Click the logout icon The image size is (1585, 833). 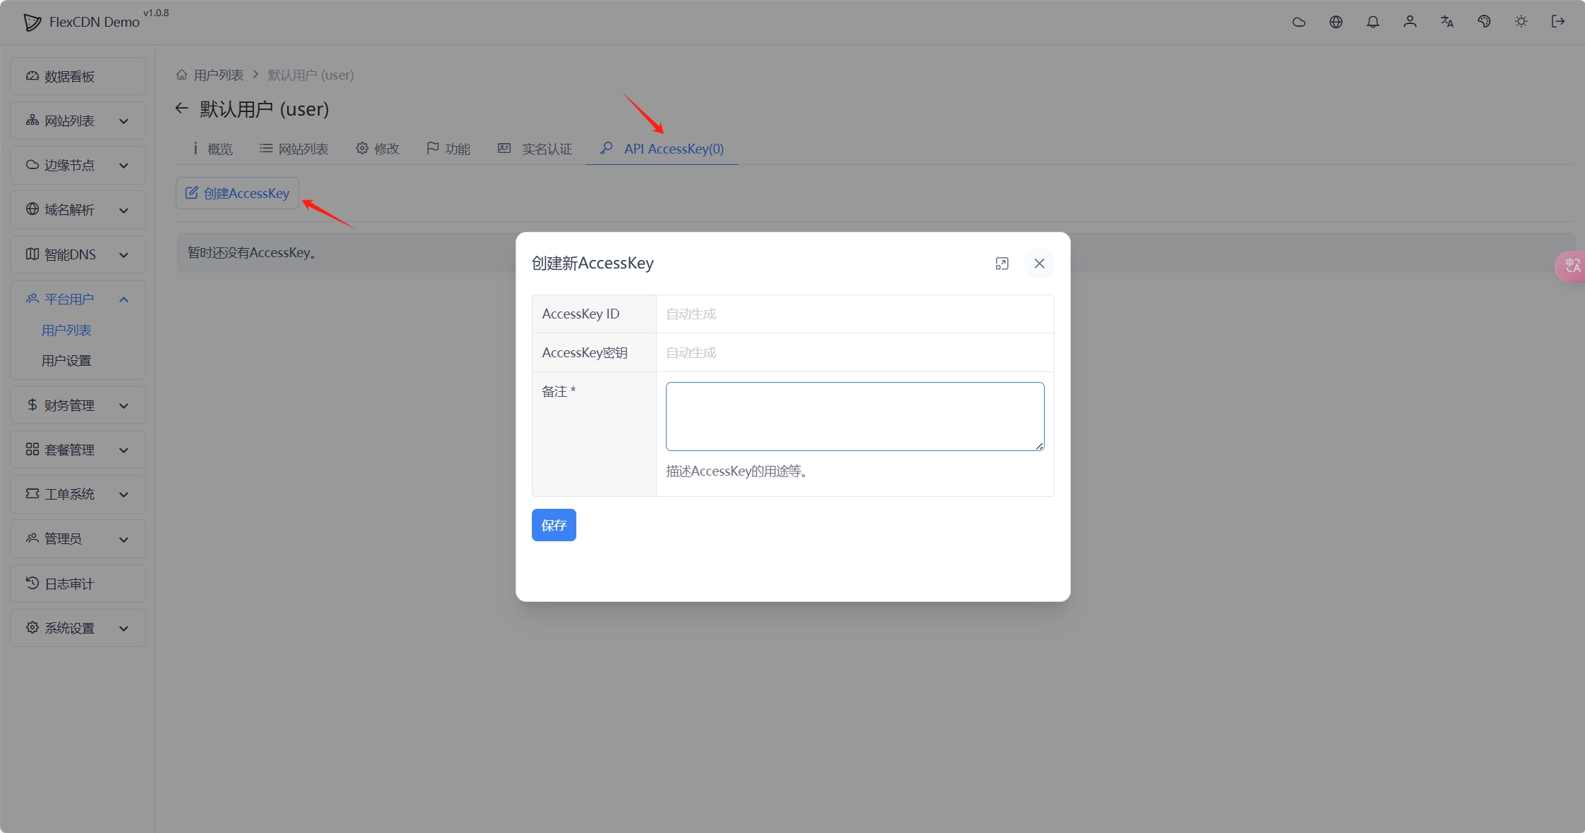pos(1558,22)
